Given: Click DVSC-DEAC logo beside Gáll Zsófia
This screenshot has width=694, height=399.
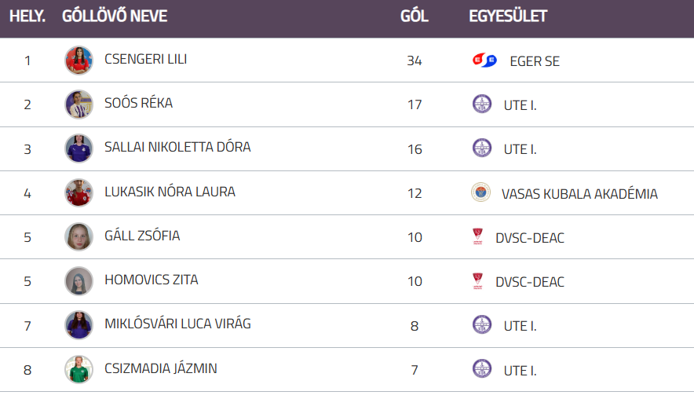Looking at the screenshot, I should (477, 237).
